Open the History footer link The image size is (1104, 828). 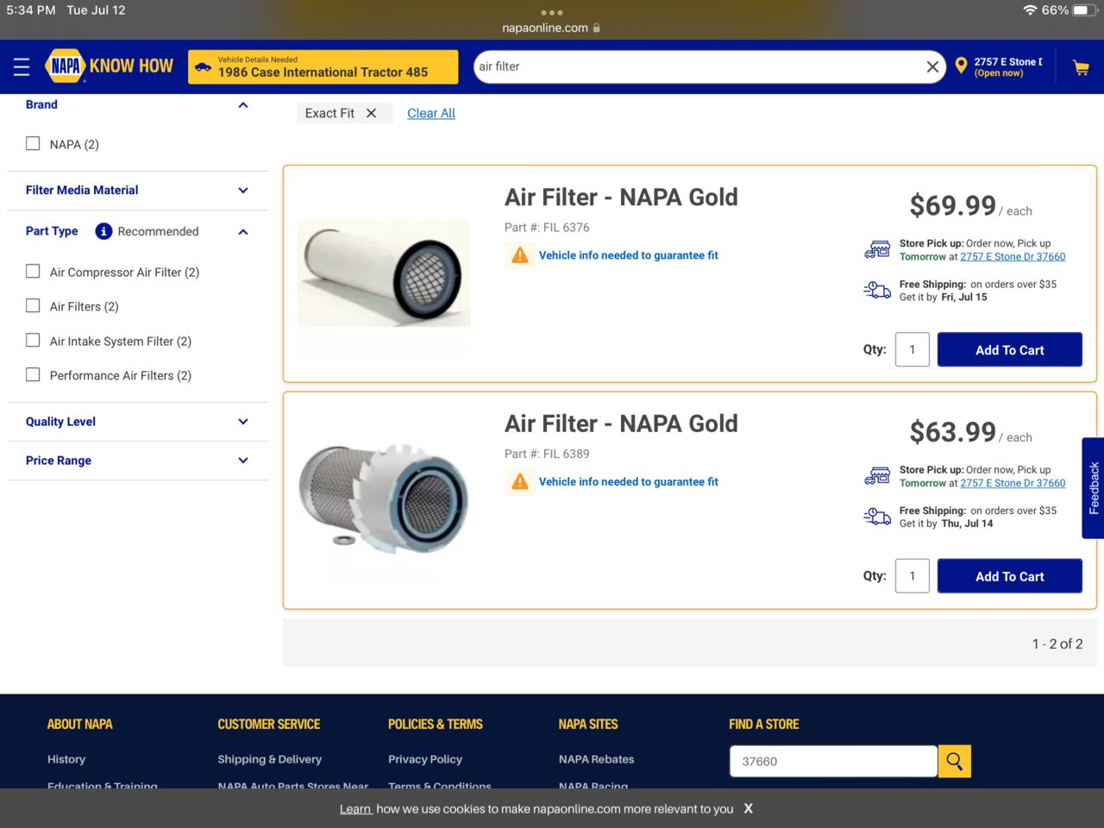click(x=66, y=759)
